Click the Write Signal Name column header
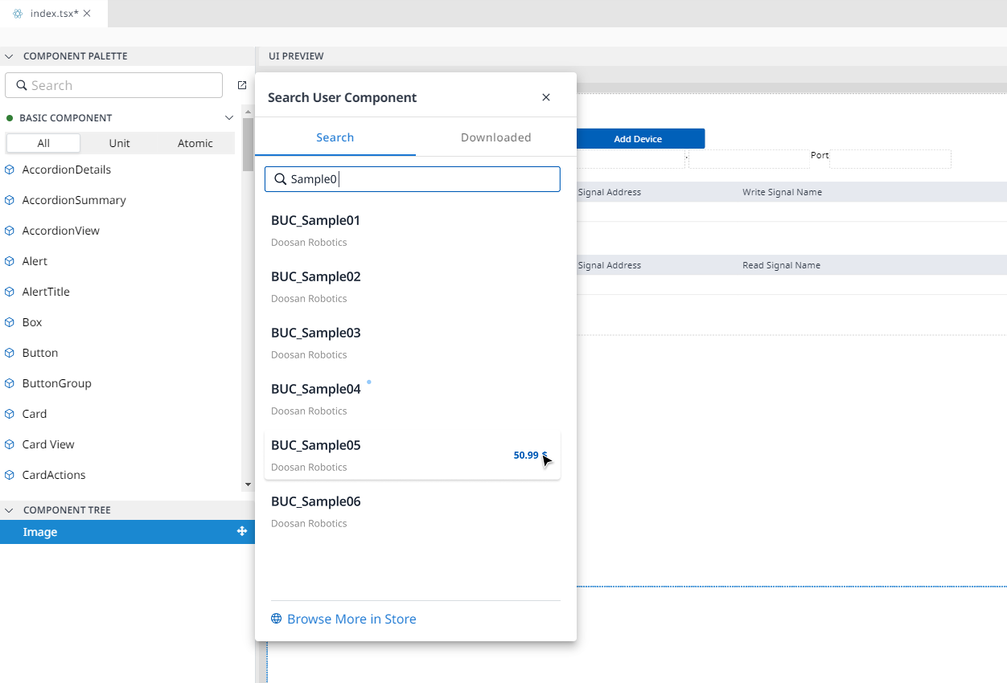 click(782, 192)
